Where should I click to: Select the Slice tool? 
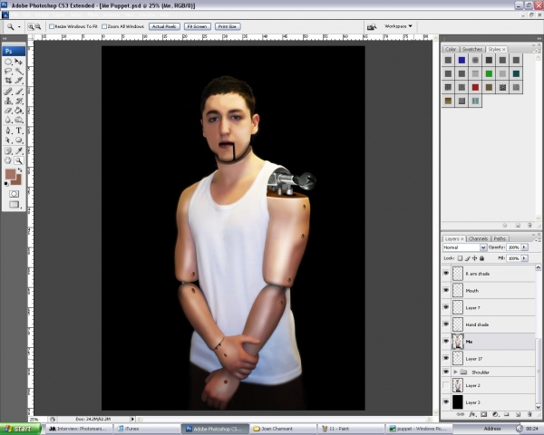click(x=19, y=81)
